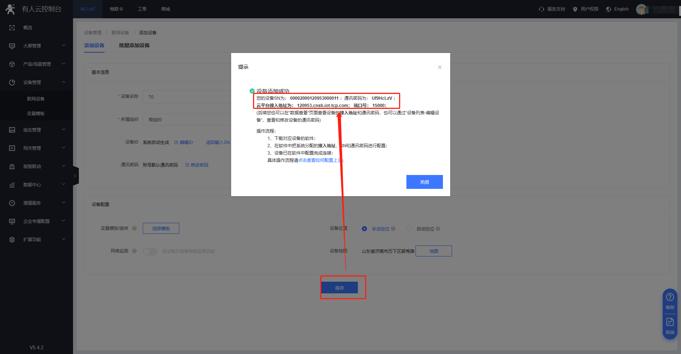This screenshot has height=354, width=681.
Task: Click the 帮助 help question-mark icon
Action: [x=670, y=297]
